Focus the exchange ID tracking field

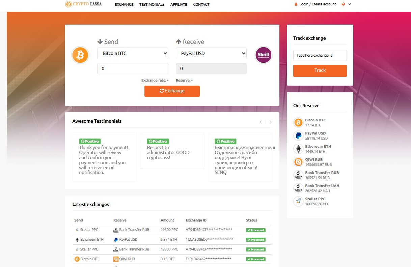[x=320, y=55]
